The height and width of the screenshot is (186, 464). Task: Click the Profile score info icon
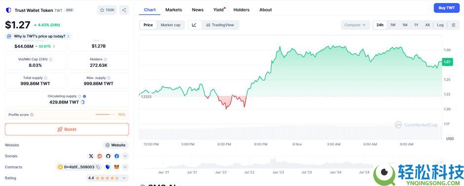[x=32, y=115]
